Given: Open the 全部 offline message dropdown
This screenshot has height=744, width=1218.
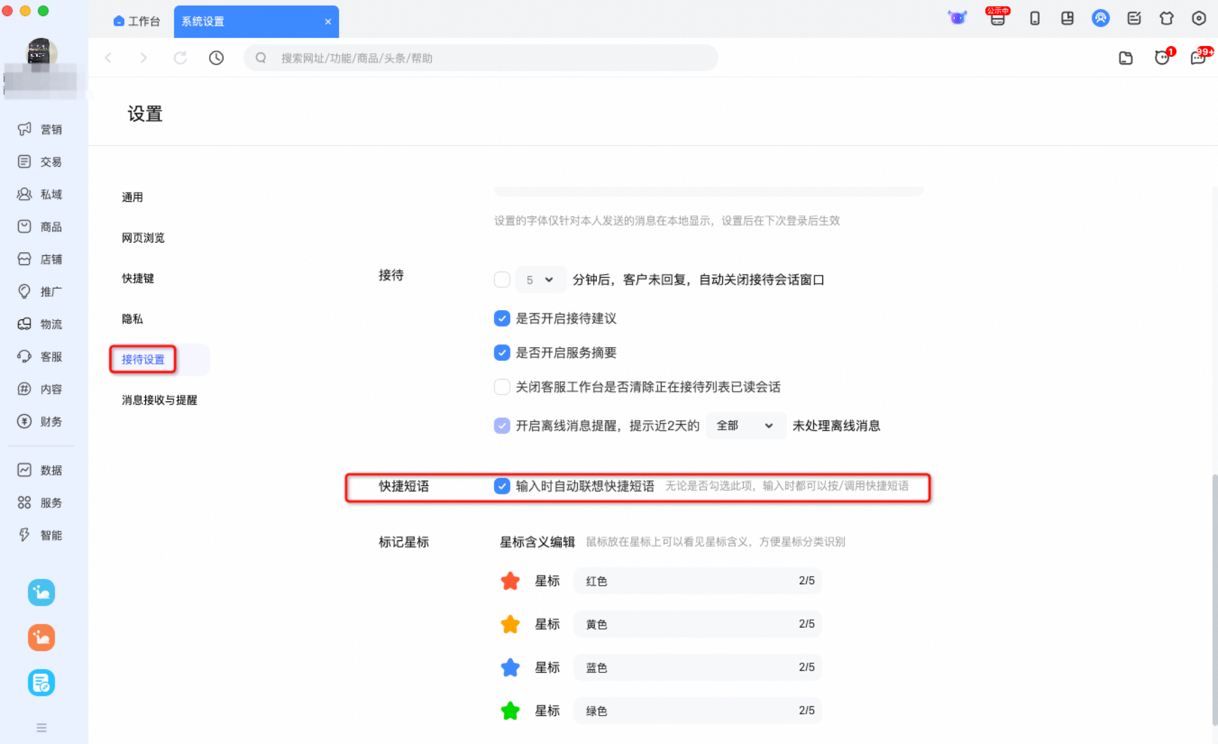Looking at the screenshot, I should tap(746, 425).
